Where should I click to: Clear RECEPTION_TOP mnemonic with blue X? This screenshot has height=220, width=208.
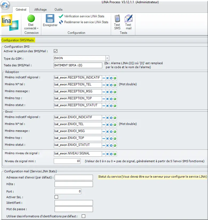(x=107, y=99)
